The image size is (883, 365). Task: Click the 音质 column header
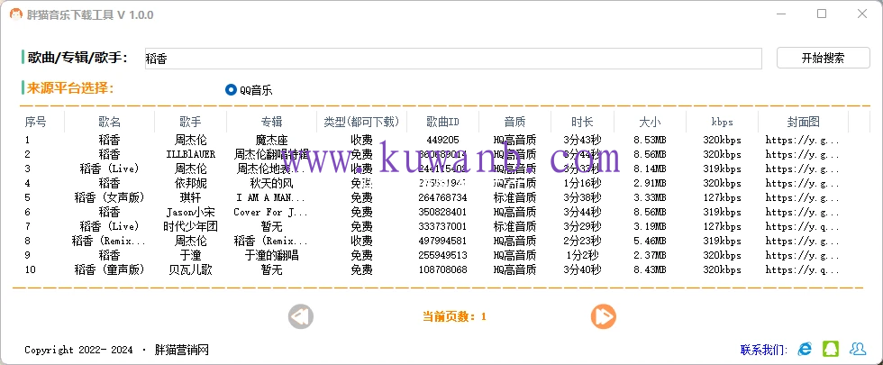tap(514, 122)
